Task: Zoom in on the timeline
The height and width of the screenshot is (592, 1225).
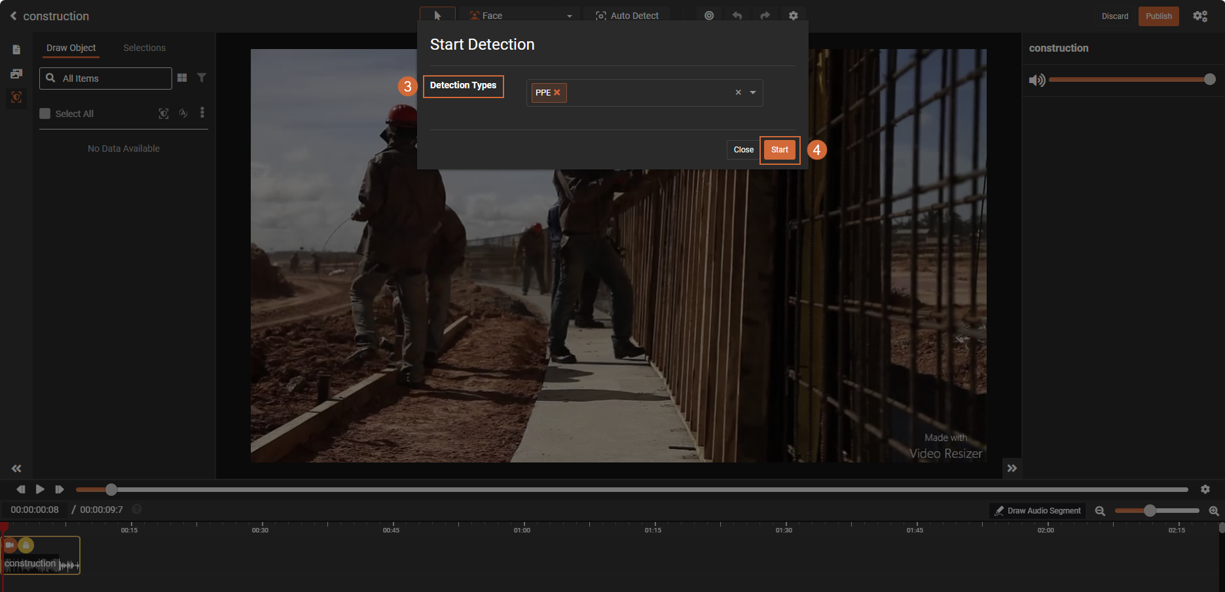Action: pyautogui.click(x=1213, y=511)
